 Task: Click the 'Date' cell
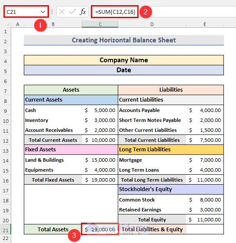pyautogui.click(x=124, y=70)
